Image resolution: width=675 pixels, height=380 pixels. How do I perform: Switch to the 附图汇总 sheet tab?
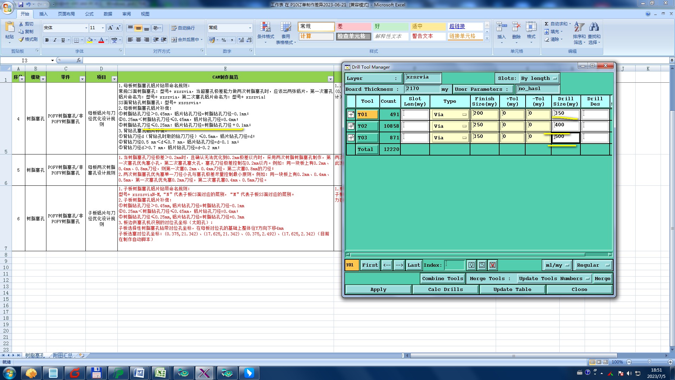pyautogui.click(x=63, y=355)
